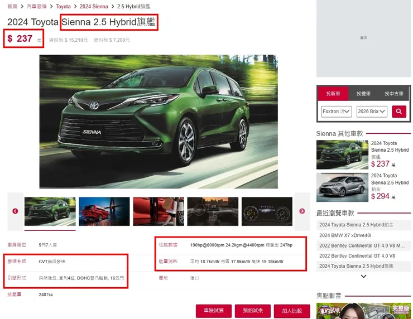The width and height of the screenshot is (413, 319).
Task: Open sidebar silver Sienna 鉑金 $294 card
Action: [363, 187]
